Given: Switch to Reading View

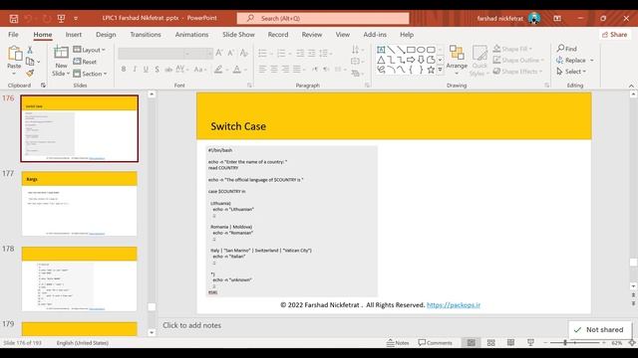Looking at the screenshot, I should [x=510, y=343].
